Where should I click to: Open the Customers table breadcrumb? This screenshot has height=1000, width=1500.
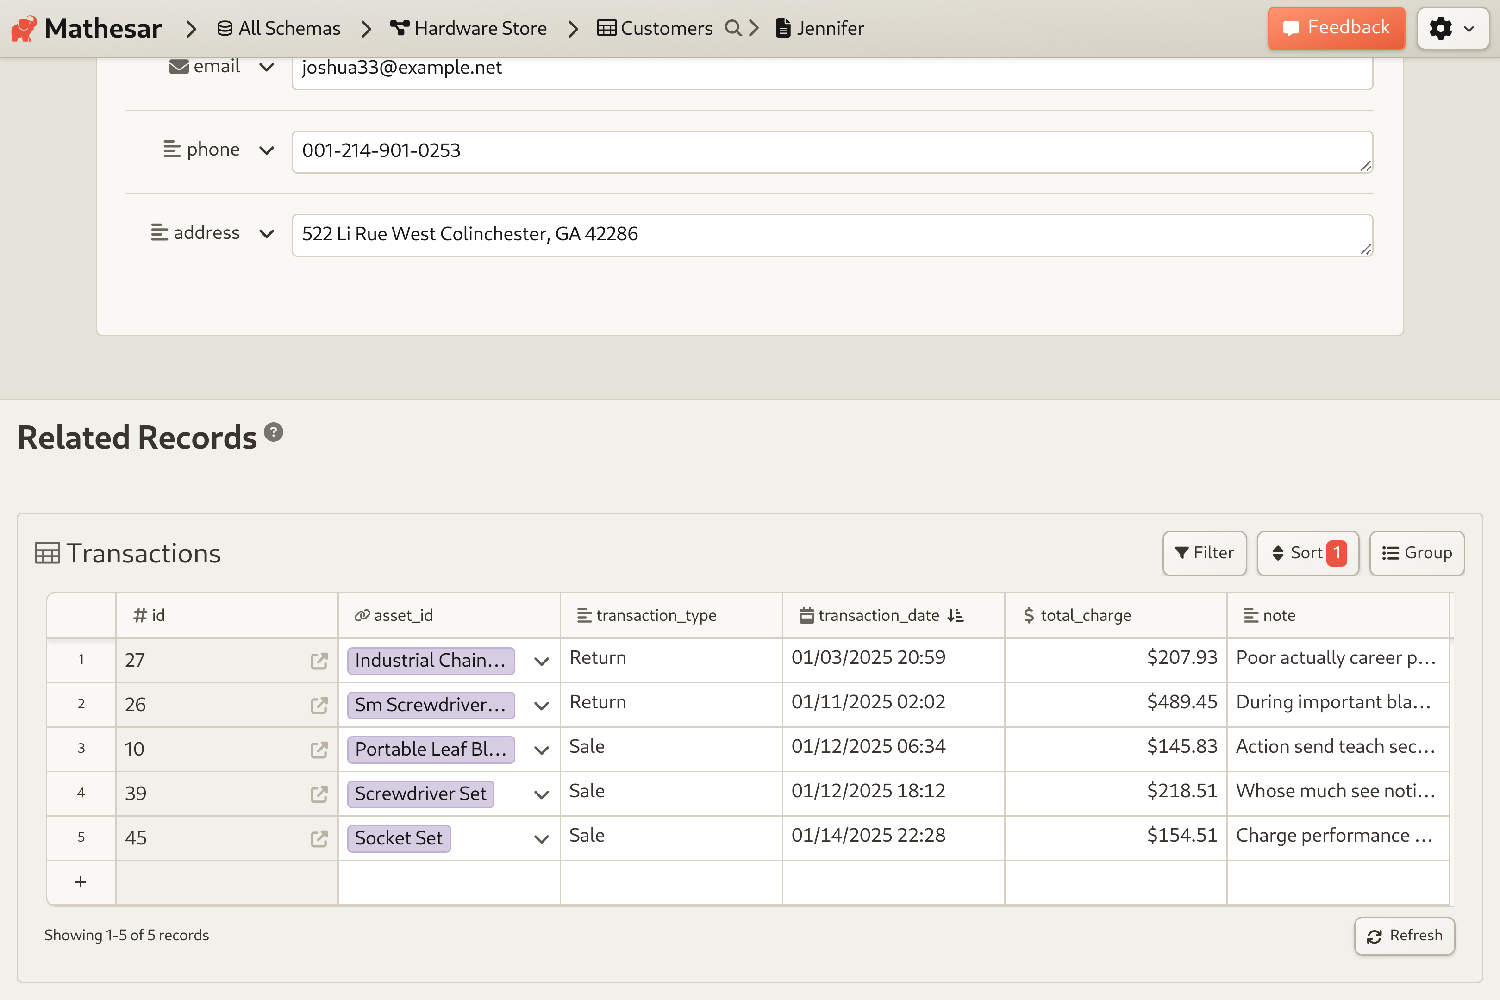tap(655, 29)
